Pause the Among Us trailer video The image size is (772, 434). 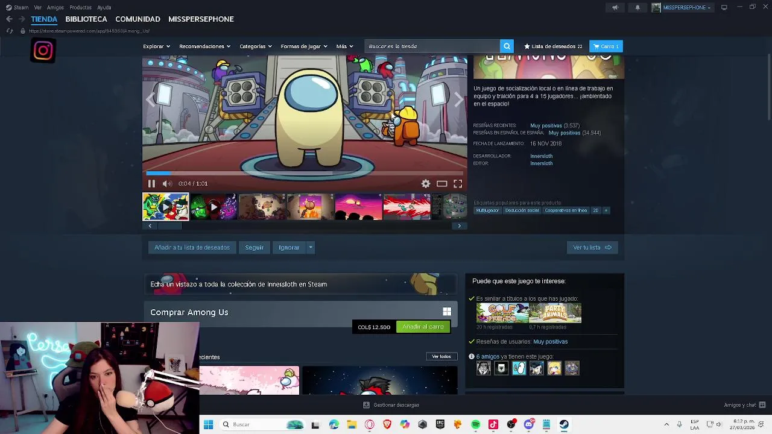(151, 184)
